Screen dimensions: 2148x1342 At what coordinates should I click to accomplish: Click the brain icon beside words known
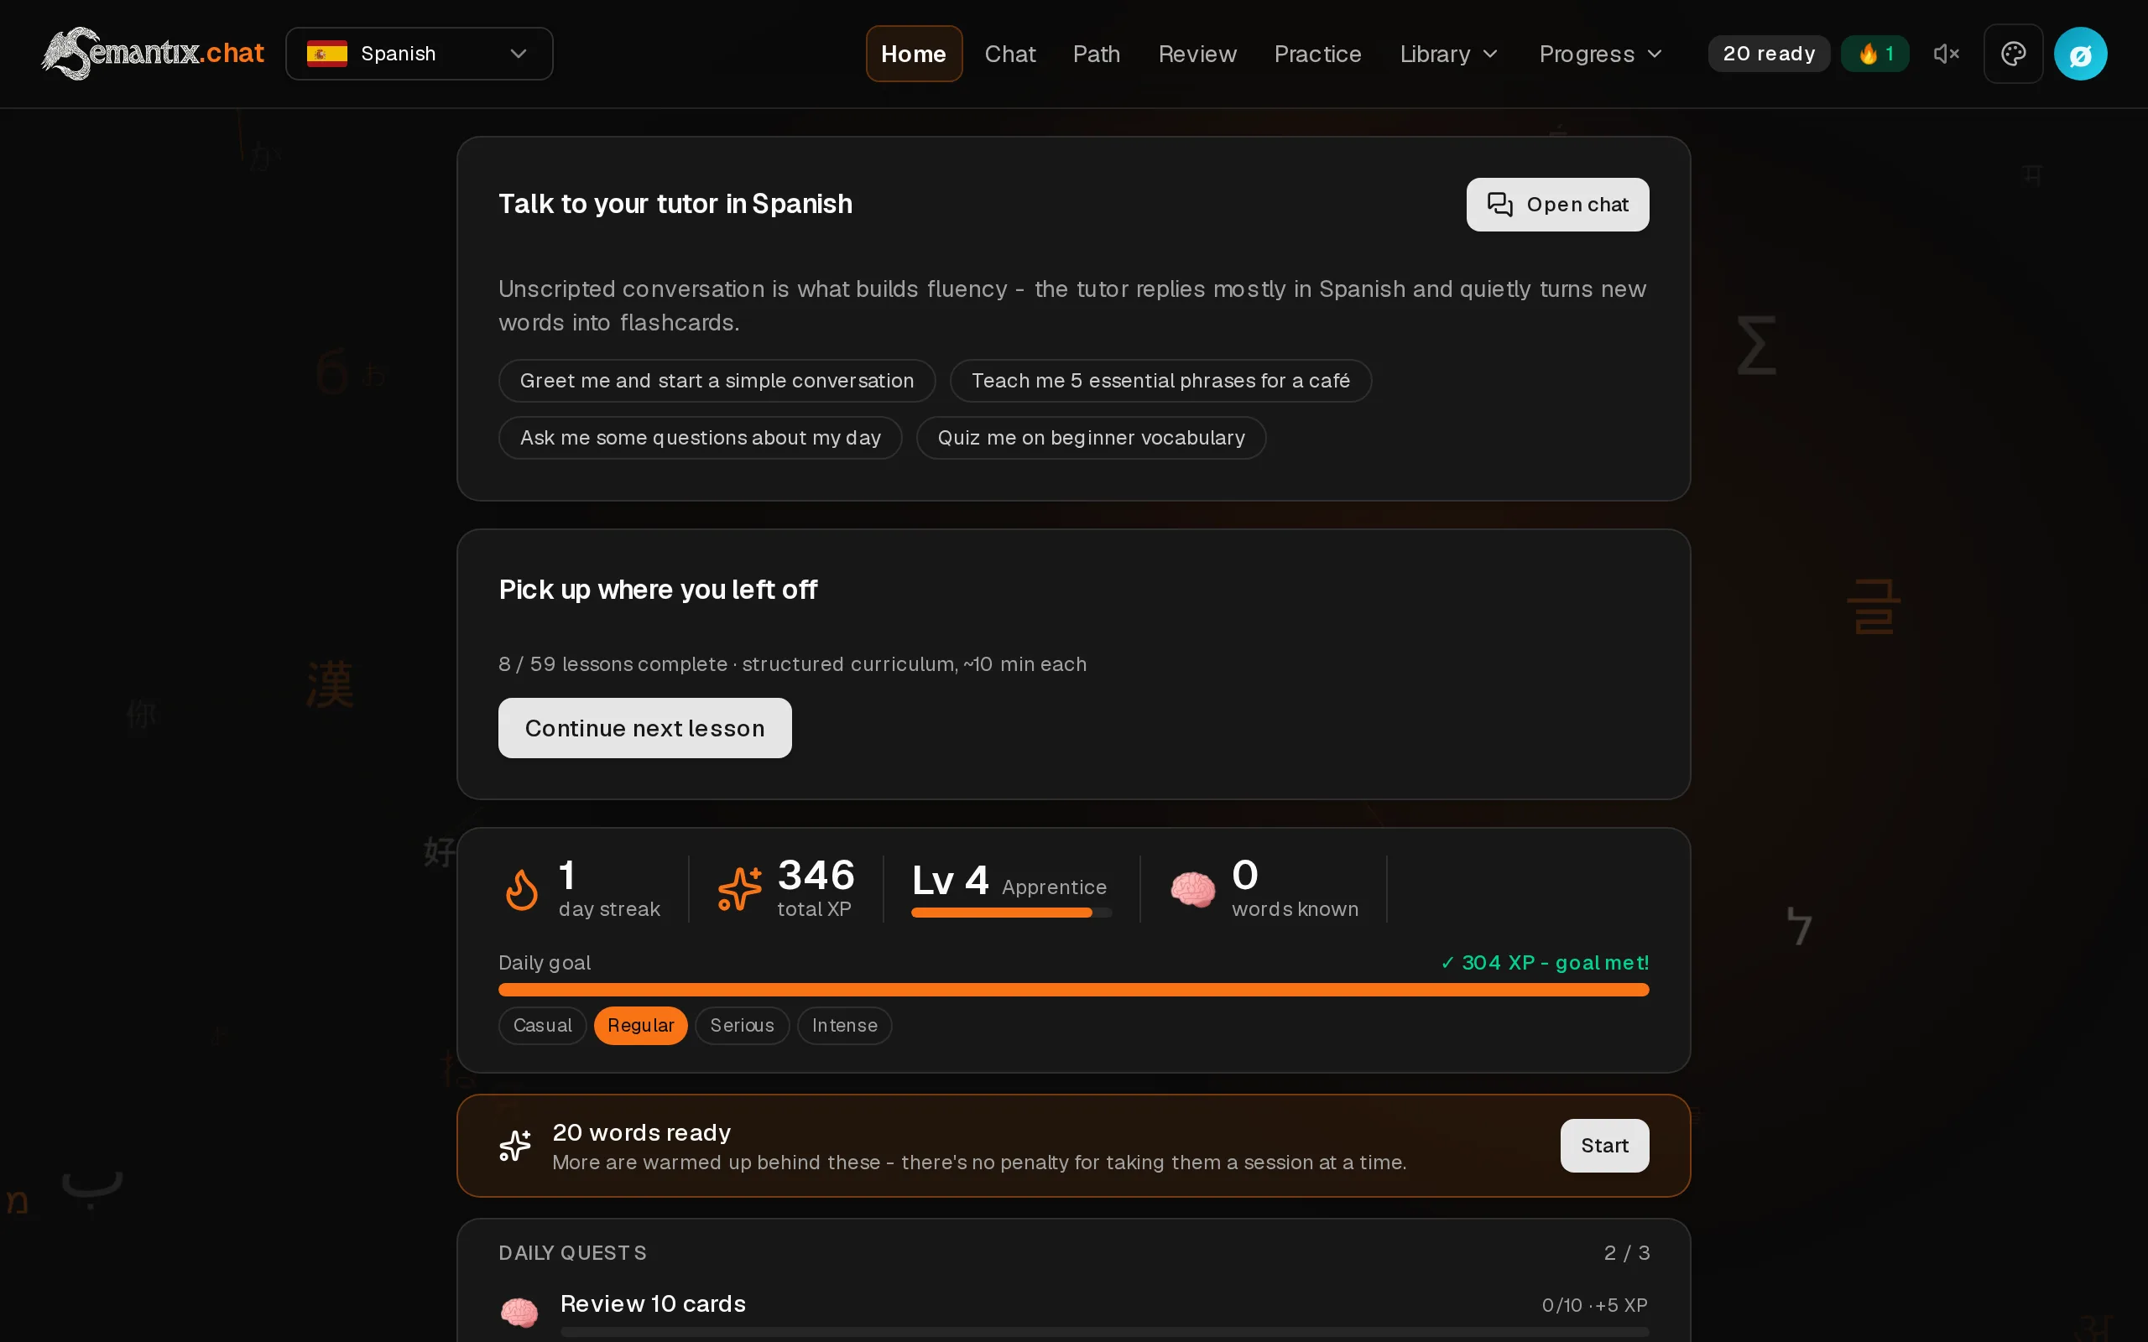(x=1192, y=888)
